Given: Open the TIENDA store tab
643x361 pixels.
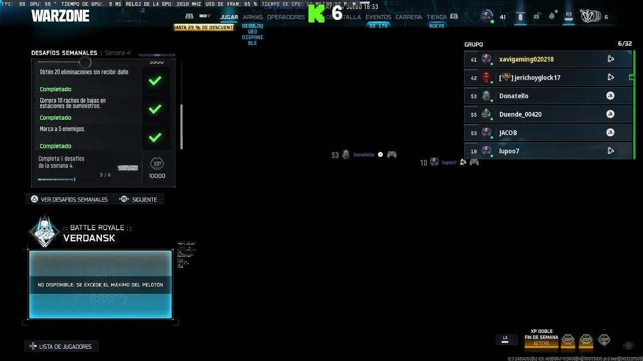Looking at the screenshot, I should coord(437,17).
